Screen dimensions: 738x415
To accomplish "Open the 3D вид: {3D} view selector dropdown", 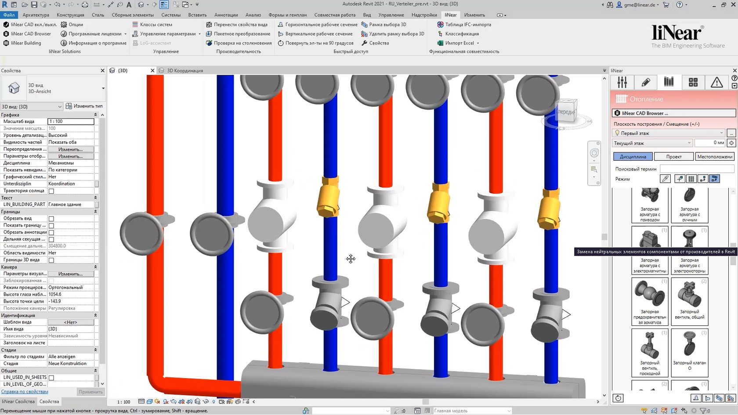I will pos(32,107).
